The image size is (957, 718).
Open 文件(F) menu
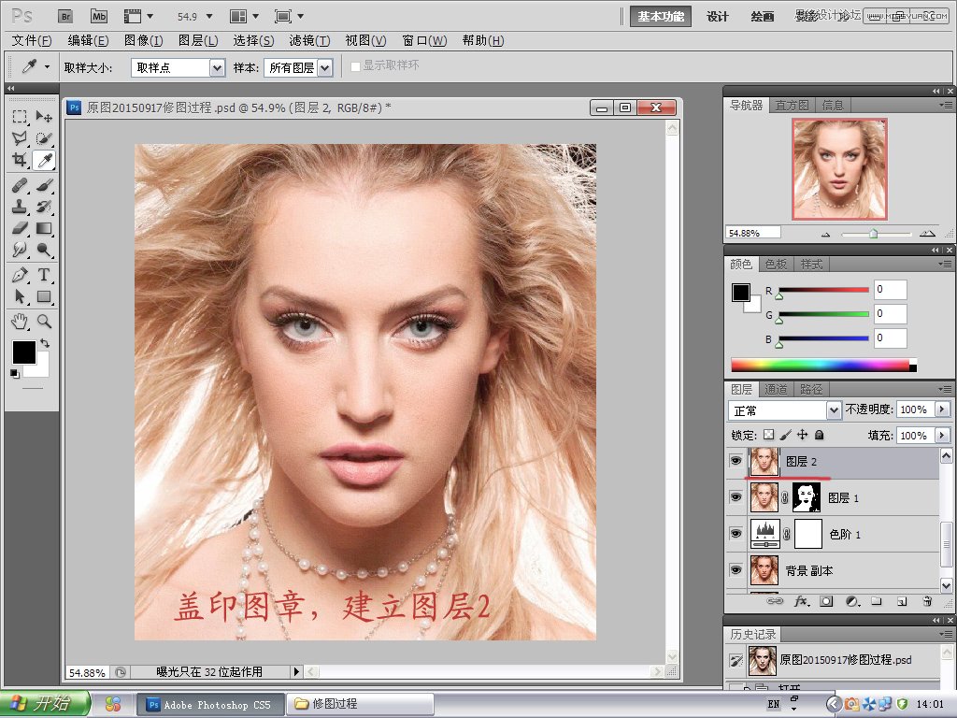32,40
